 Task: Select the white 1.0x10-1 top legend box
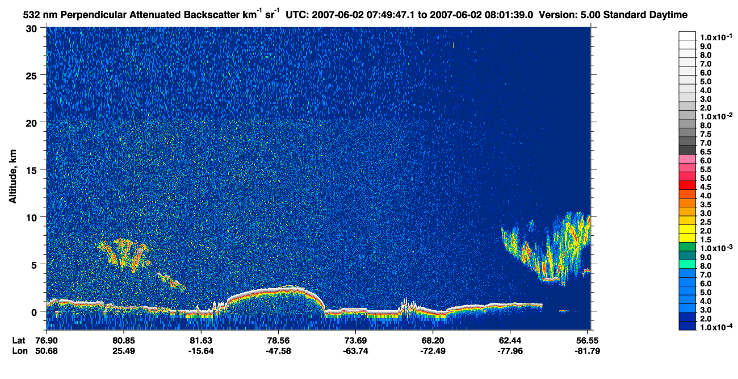[x=687, y=36]
